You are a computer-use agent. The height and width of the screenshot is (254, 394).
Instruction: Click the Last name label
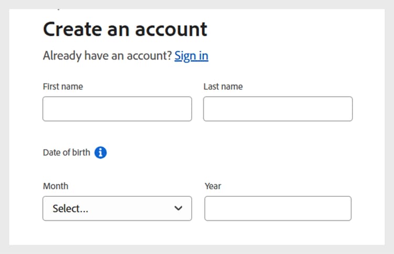tap(223, 87)
